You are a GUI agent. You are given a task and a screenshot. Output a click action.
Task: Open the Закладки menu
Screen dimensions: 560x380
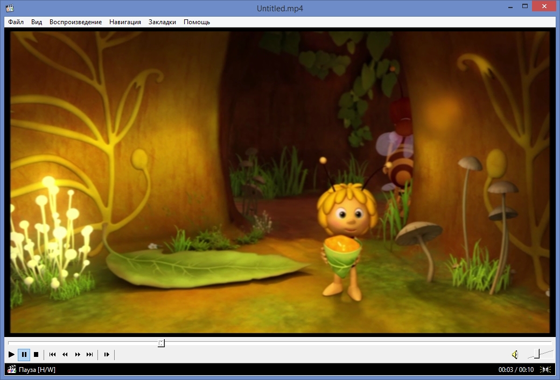[162, 21]
